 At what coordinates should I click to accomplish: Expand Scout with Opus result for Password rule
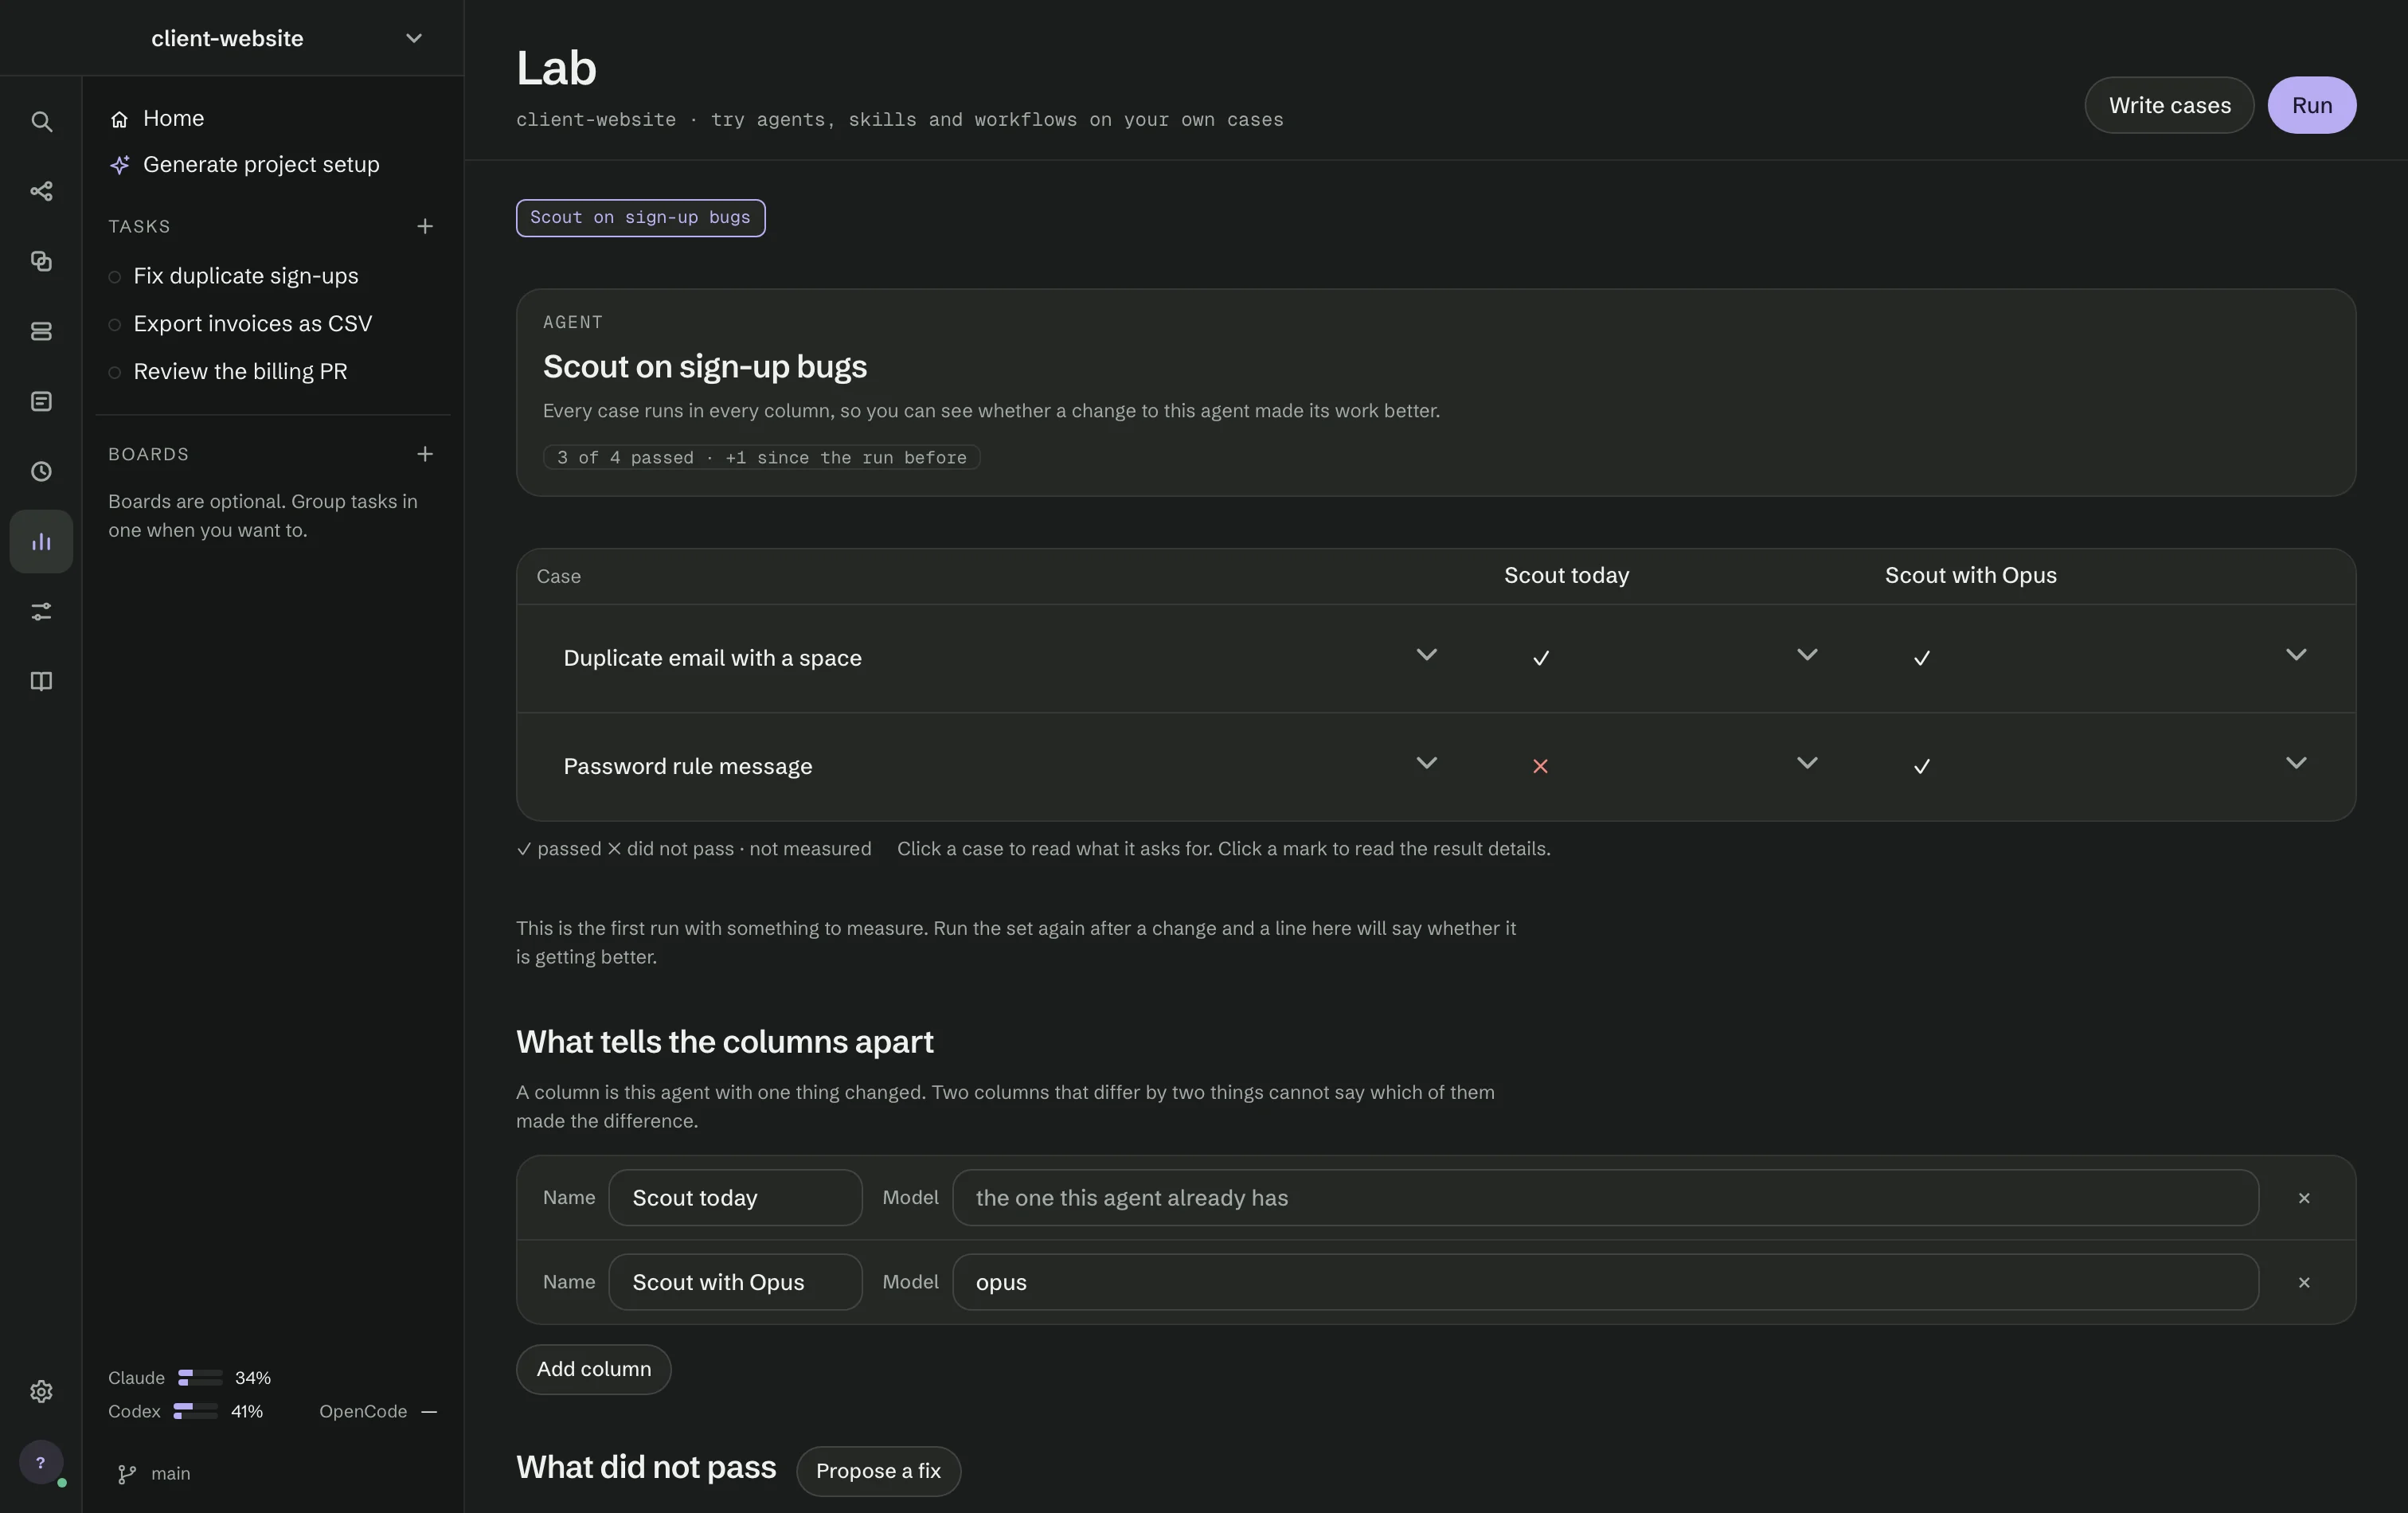point(2296,763)
